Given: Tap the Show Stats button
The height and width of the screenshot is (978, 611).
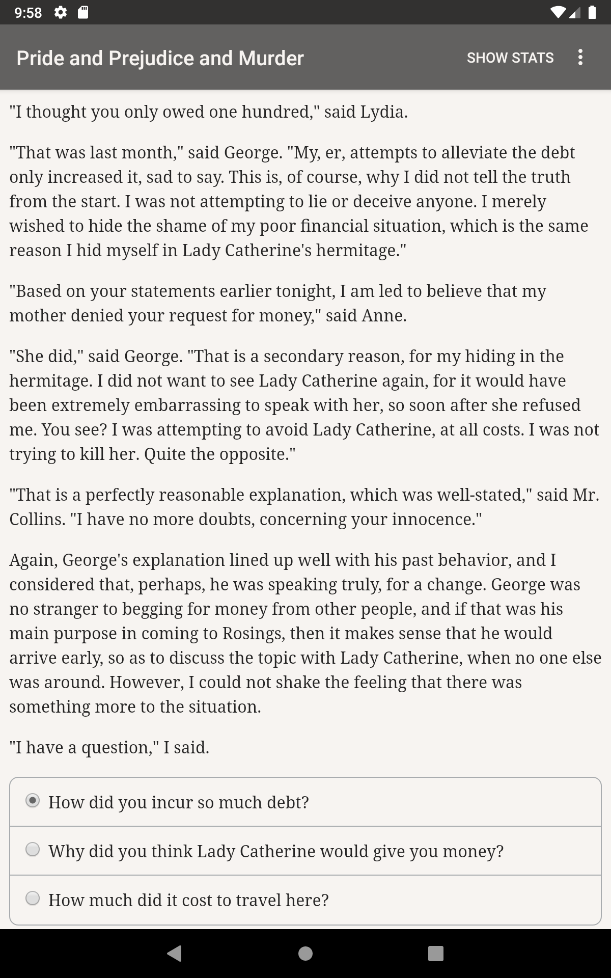Looking at the screenshot, I should click(x=510, y=58).
